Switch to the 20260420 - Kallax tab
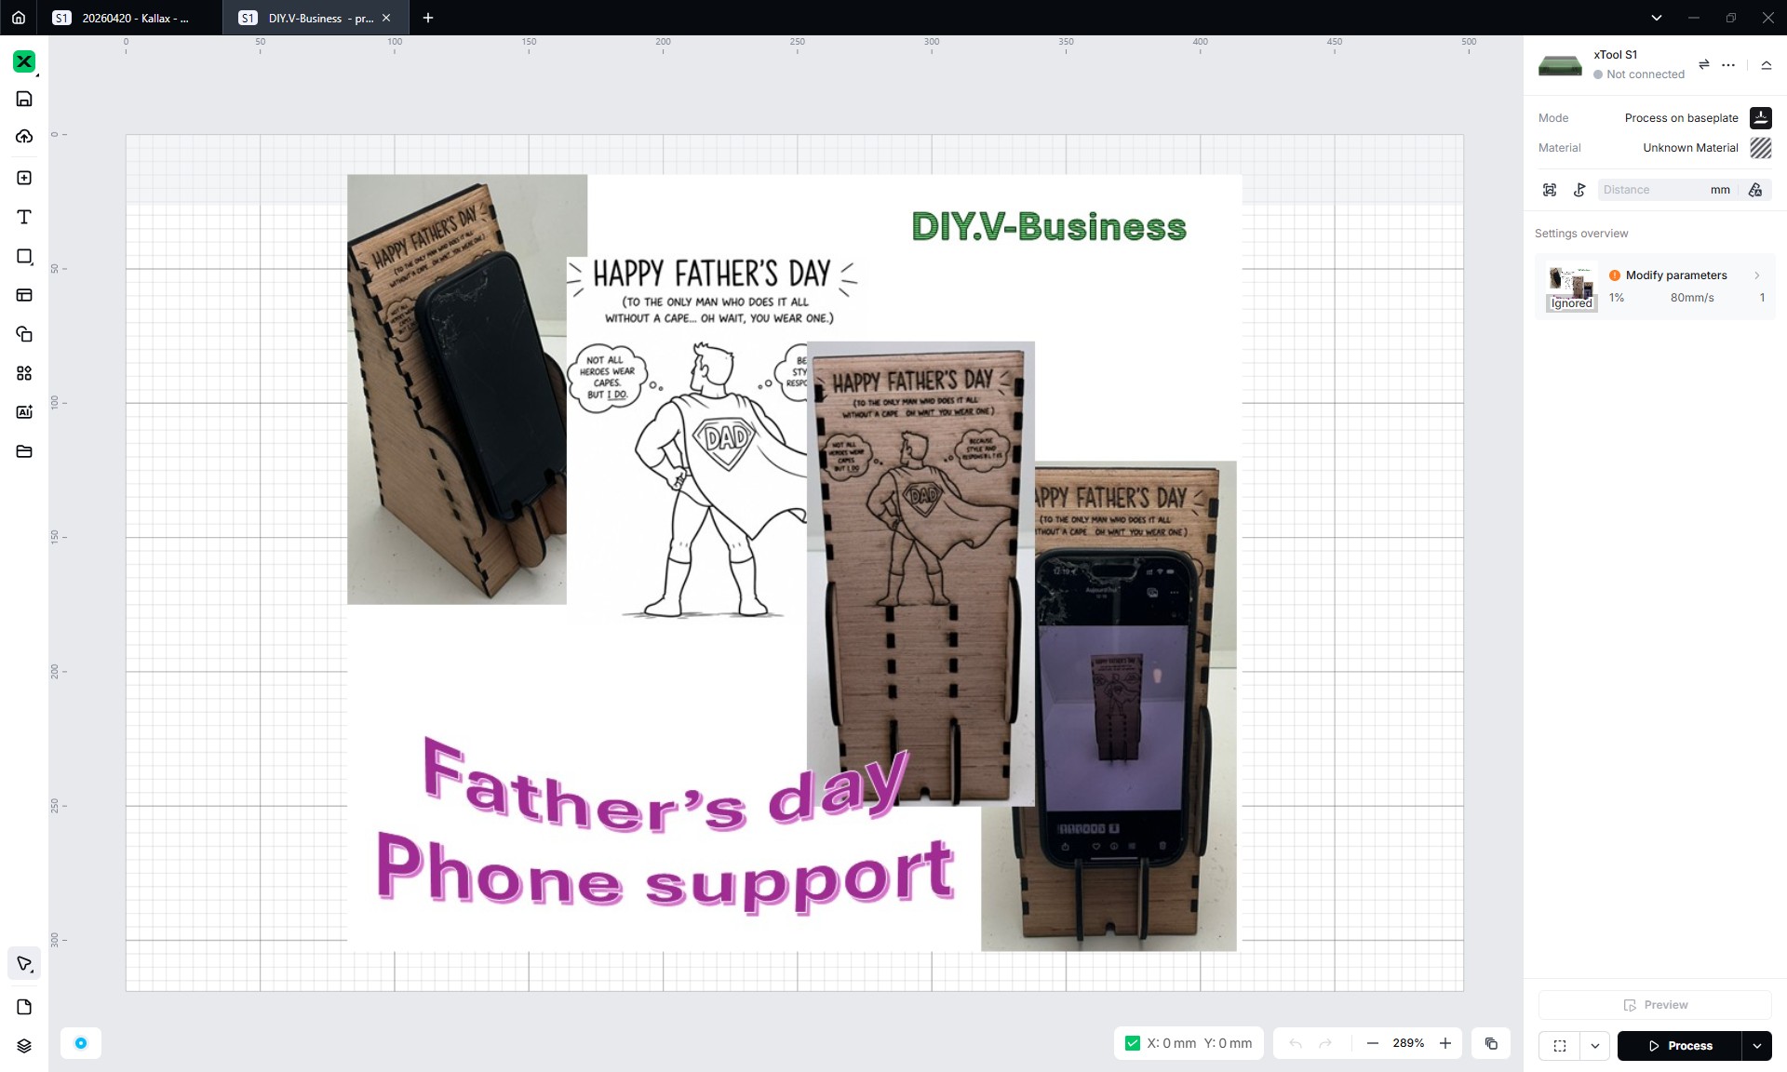The image size is (1787, 1072). point(130,18)
